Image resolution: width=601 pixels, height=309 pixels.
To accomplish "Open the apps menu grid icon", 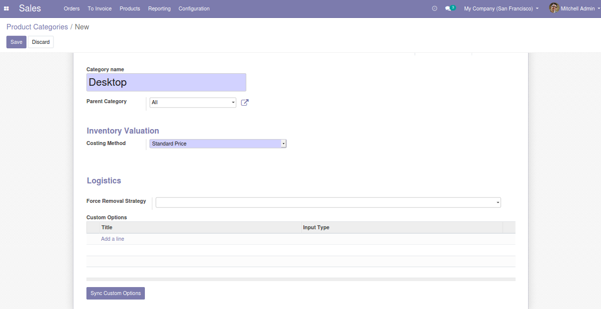I will pyautogui.click(x=6, y=8).
